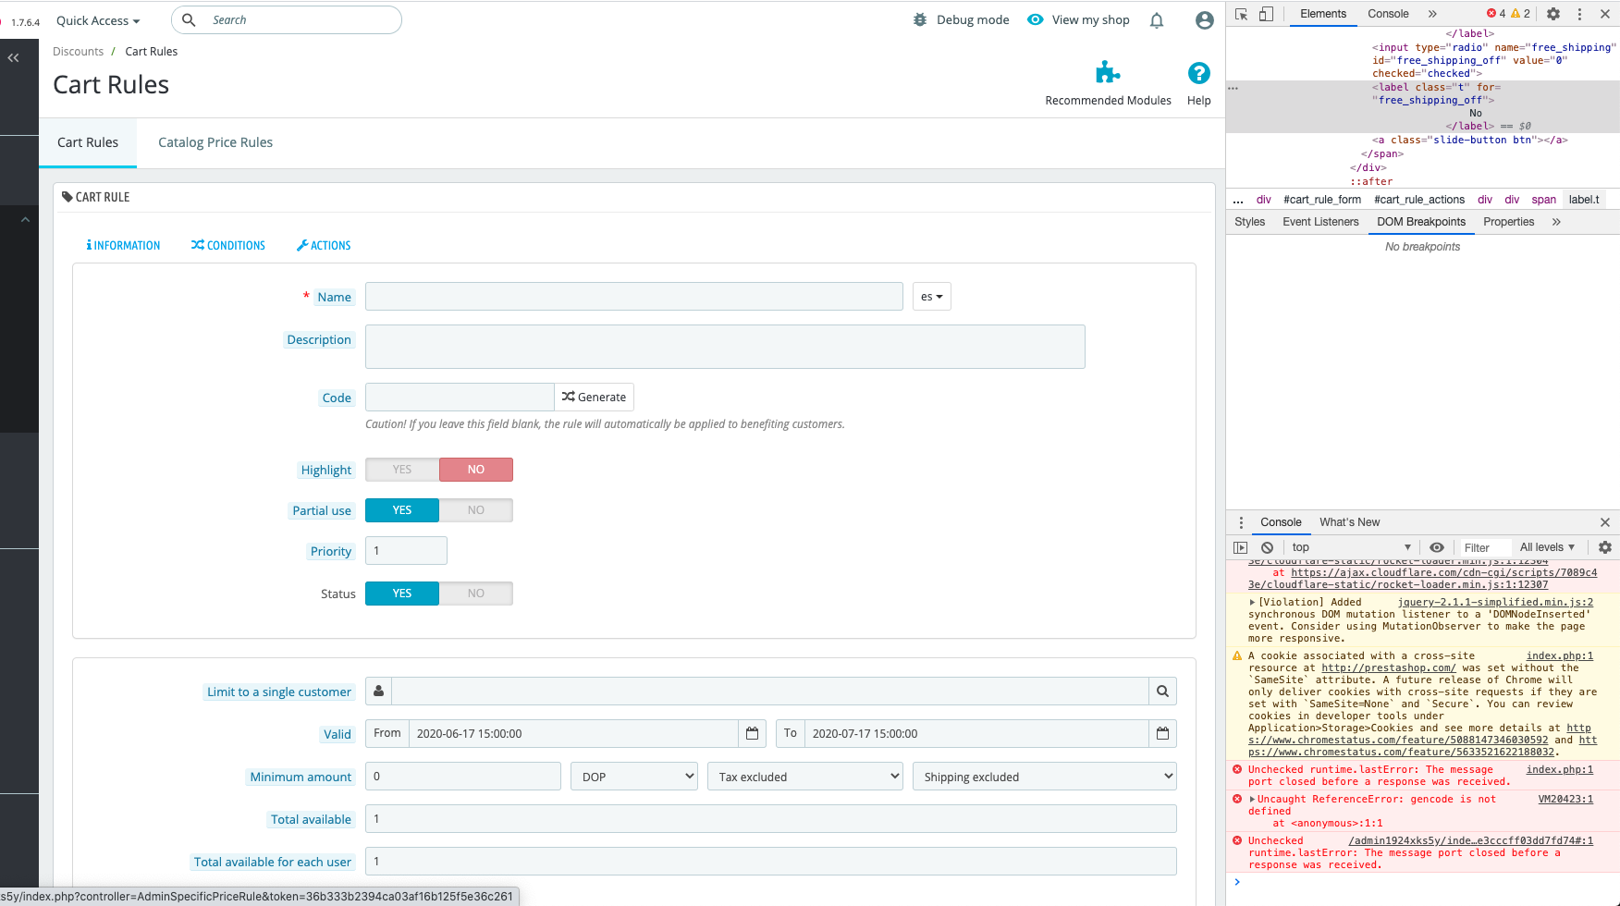This screenshot has width=1620, height=906.
Task: Show the console sidebar icon
Action: point(1241,547)
